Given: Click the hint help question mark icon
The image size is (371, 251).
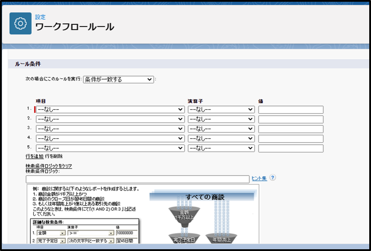Looking at the screenshot, I should [273, 178].
